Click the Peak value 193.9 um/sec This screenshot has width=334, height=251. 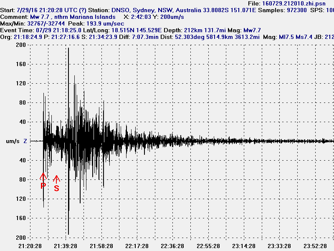click(105, 23)
